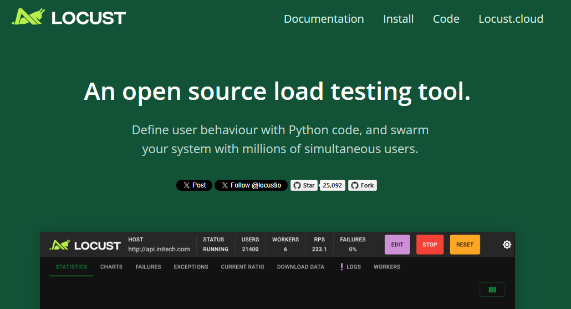Switch to the Charts tab
Screen dimensions: 571x309
[x=111, y=267]
